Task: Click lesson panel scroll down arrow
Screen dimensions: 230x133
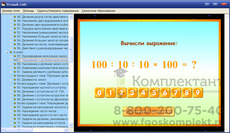Action: 227,130
